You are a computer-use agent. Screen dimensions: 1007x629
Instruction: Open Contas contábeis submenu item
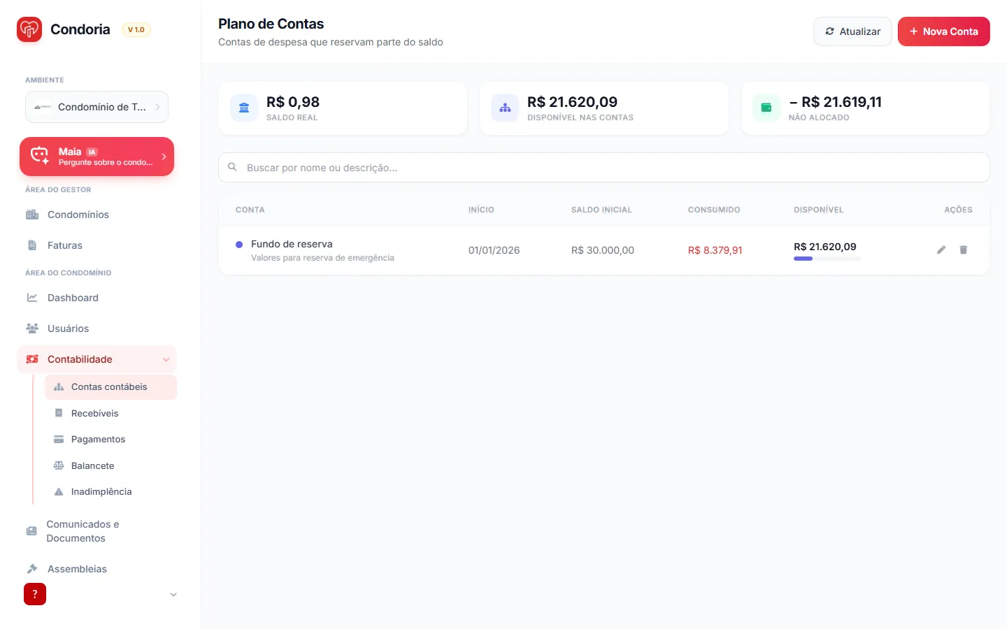(x=110, y=387)
